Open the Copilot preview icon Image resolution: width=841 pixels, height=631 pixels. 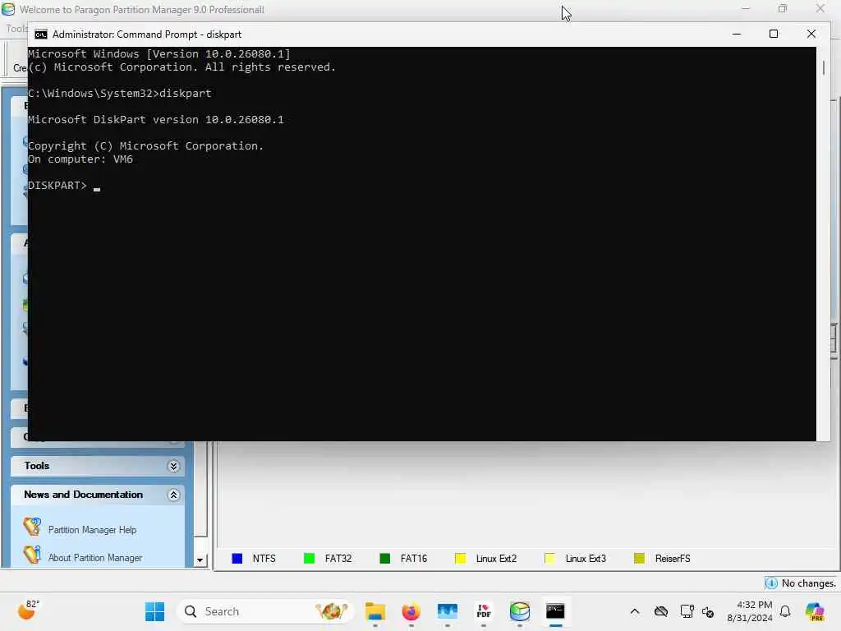814,611
